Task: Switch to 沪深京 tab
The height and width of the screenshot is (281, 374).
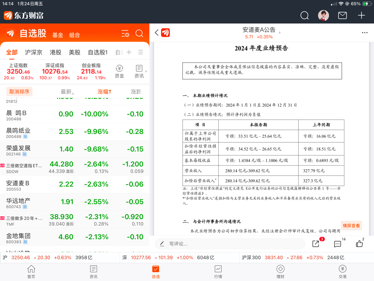Action: (x=34, y=52)
